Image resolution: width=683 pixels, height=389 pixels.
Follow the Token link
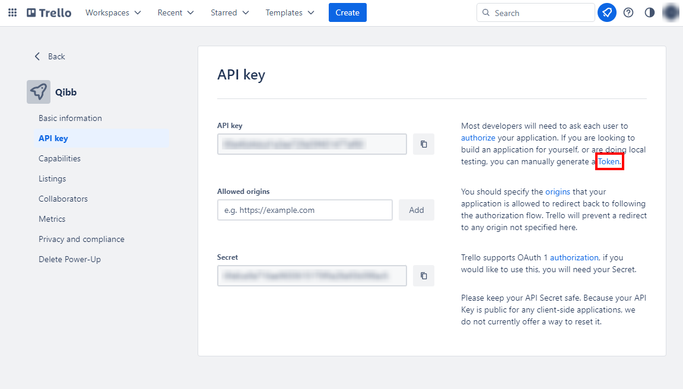tap(608, 161)
